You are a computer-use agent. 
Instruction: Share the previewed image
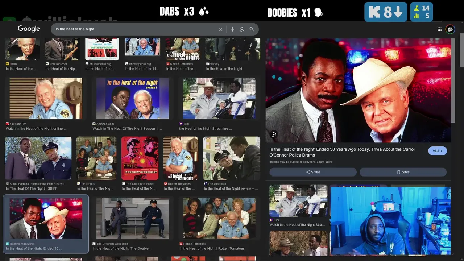point(313,172)
